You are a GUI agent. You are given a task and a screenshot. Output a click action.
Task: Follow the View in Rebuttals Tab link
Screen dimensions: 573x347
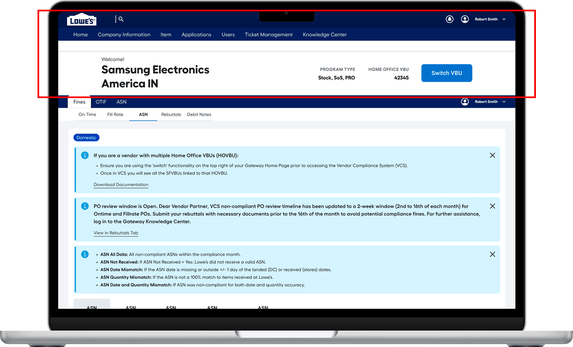pyautogui.click(x=116, y=233)
